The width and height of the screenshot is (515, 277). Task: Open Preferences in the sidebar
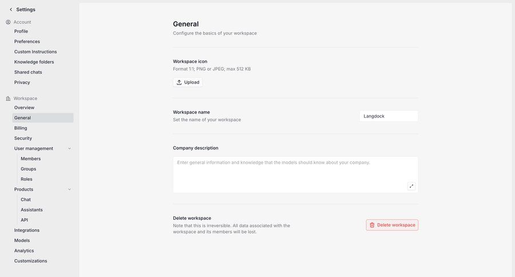[x=27, y=41]
